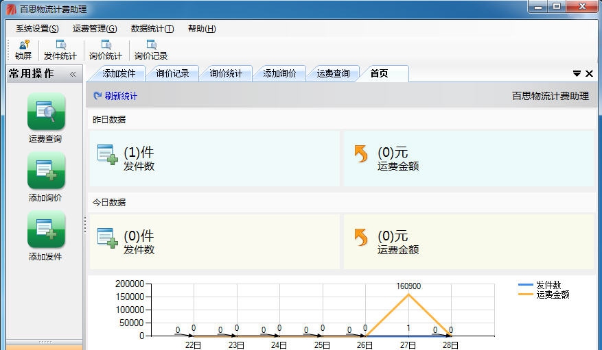The image size is (602, 350).
Task: Close the current 首页 tab
Action: (x=590, y=73)
